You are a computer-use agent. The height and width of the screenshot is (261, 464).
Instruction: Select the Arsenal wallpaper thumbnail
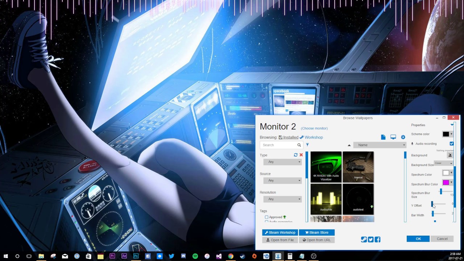pyautogui.click(x=358, y=167)
